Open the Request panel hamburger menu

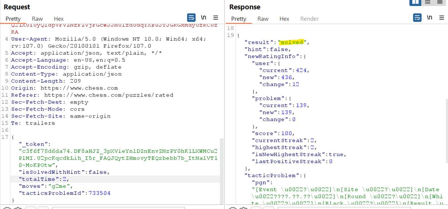(x=216, y=18)
